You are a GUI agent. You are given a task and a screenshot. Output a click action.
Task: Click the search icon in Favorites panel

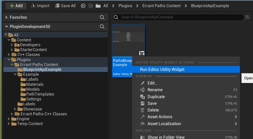(102, 17)
